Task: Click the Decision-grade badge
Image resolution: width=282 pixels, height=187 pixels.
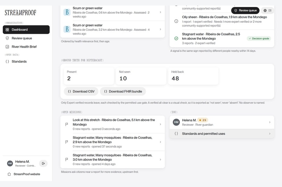Action: pos(259,38)
